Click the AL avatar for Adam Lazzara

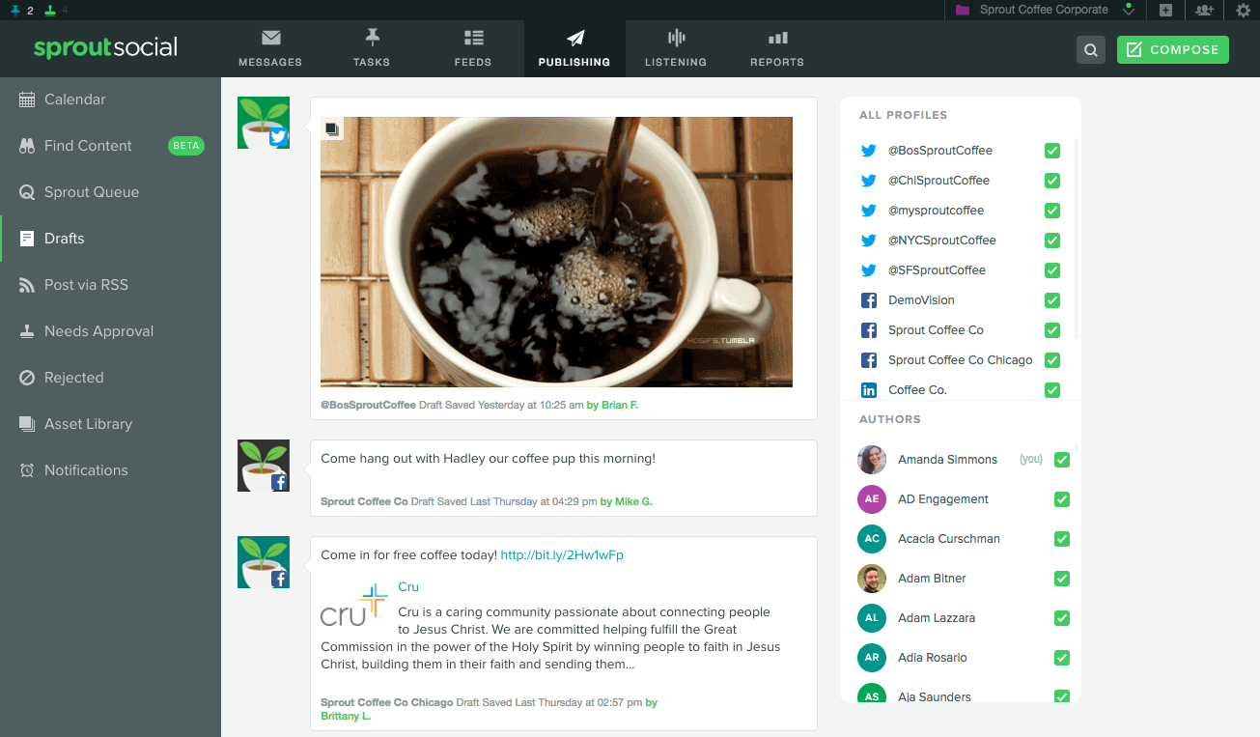point(872,618)
